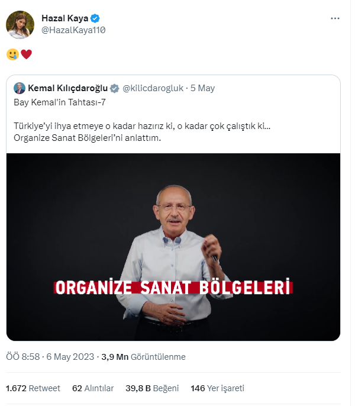Open the Hazal Kaya display name link
This screenshot has height=406, width=355.
64,19
